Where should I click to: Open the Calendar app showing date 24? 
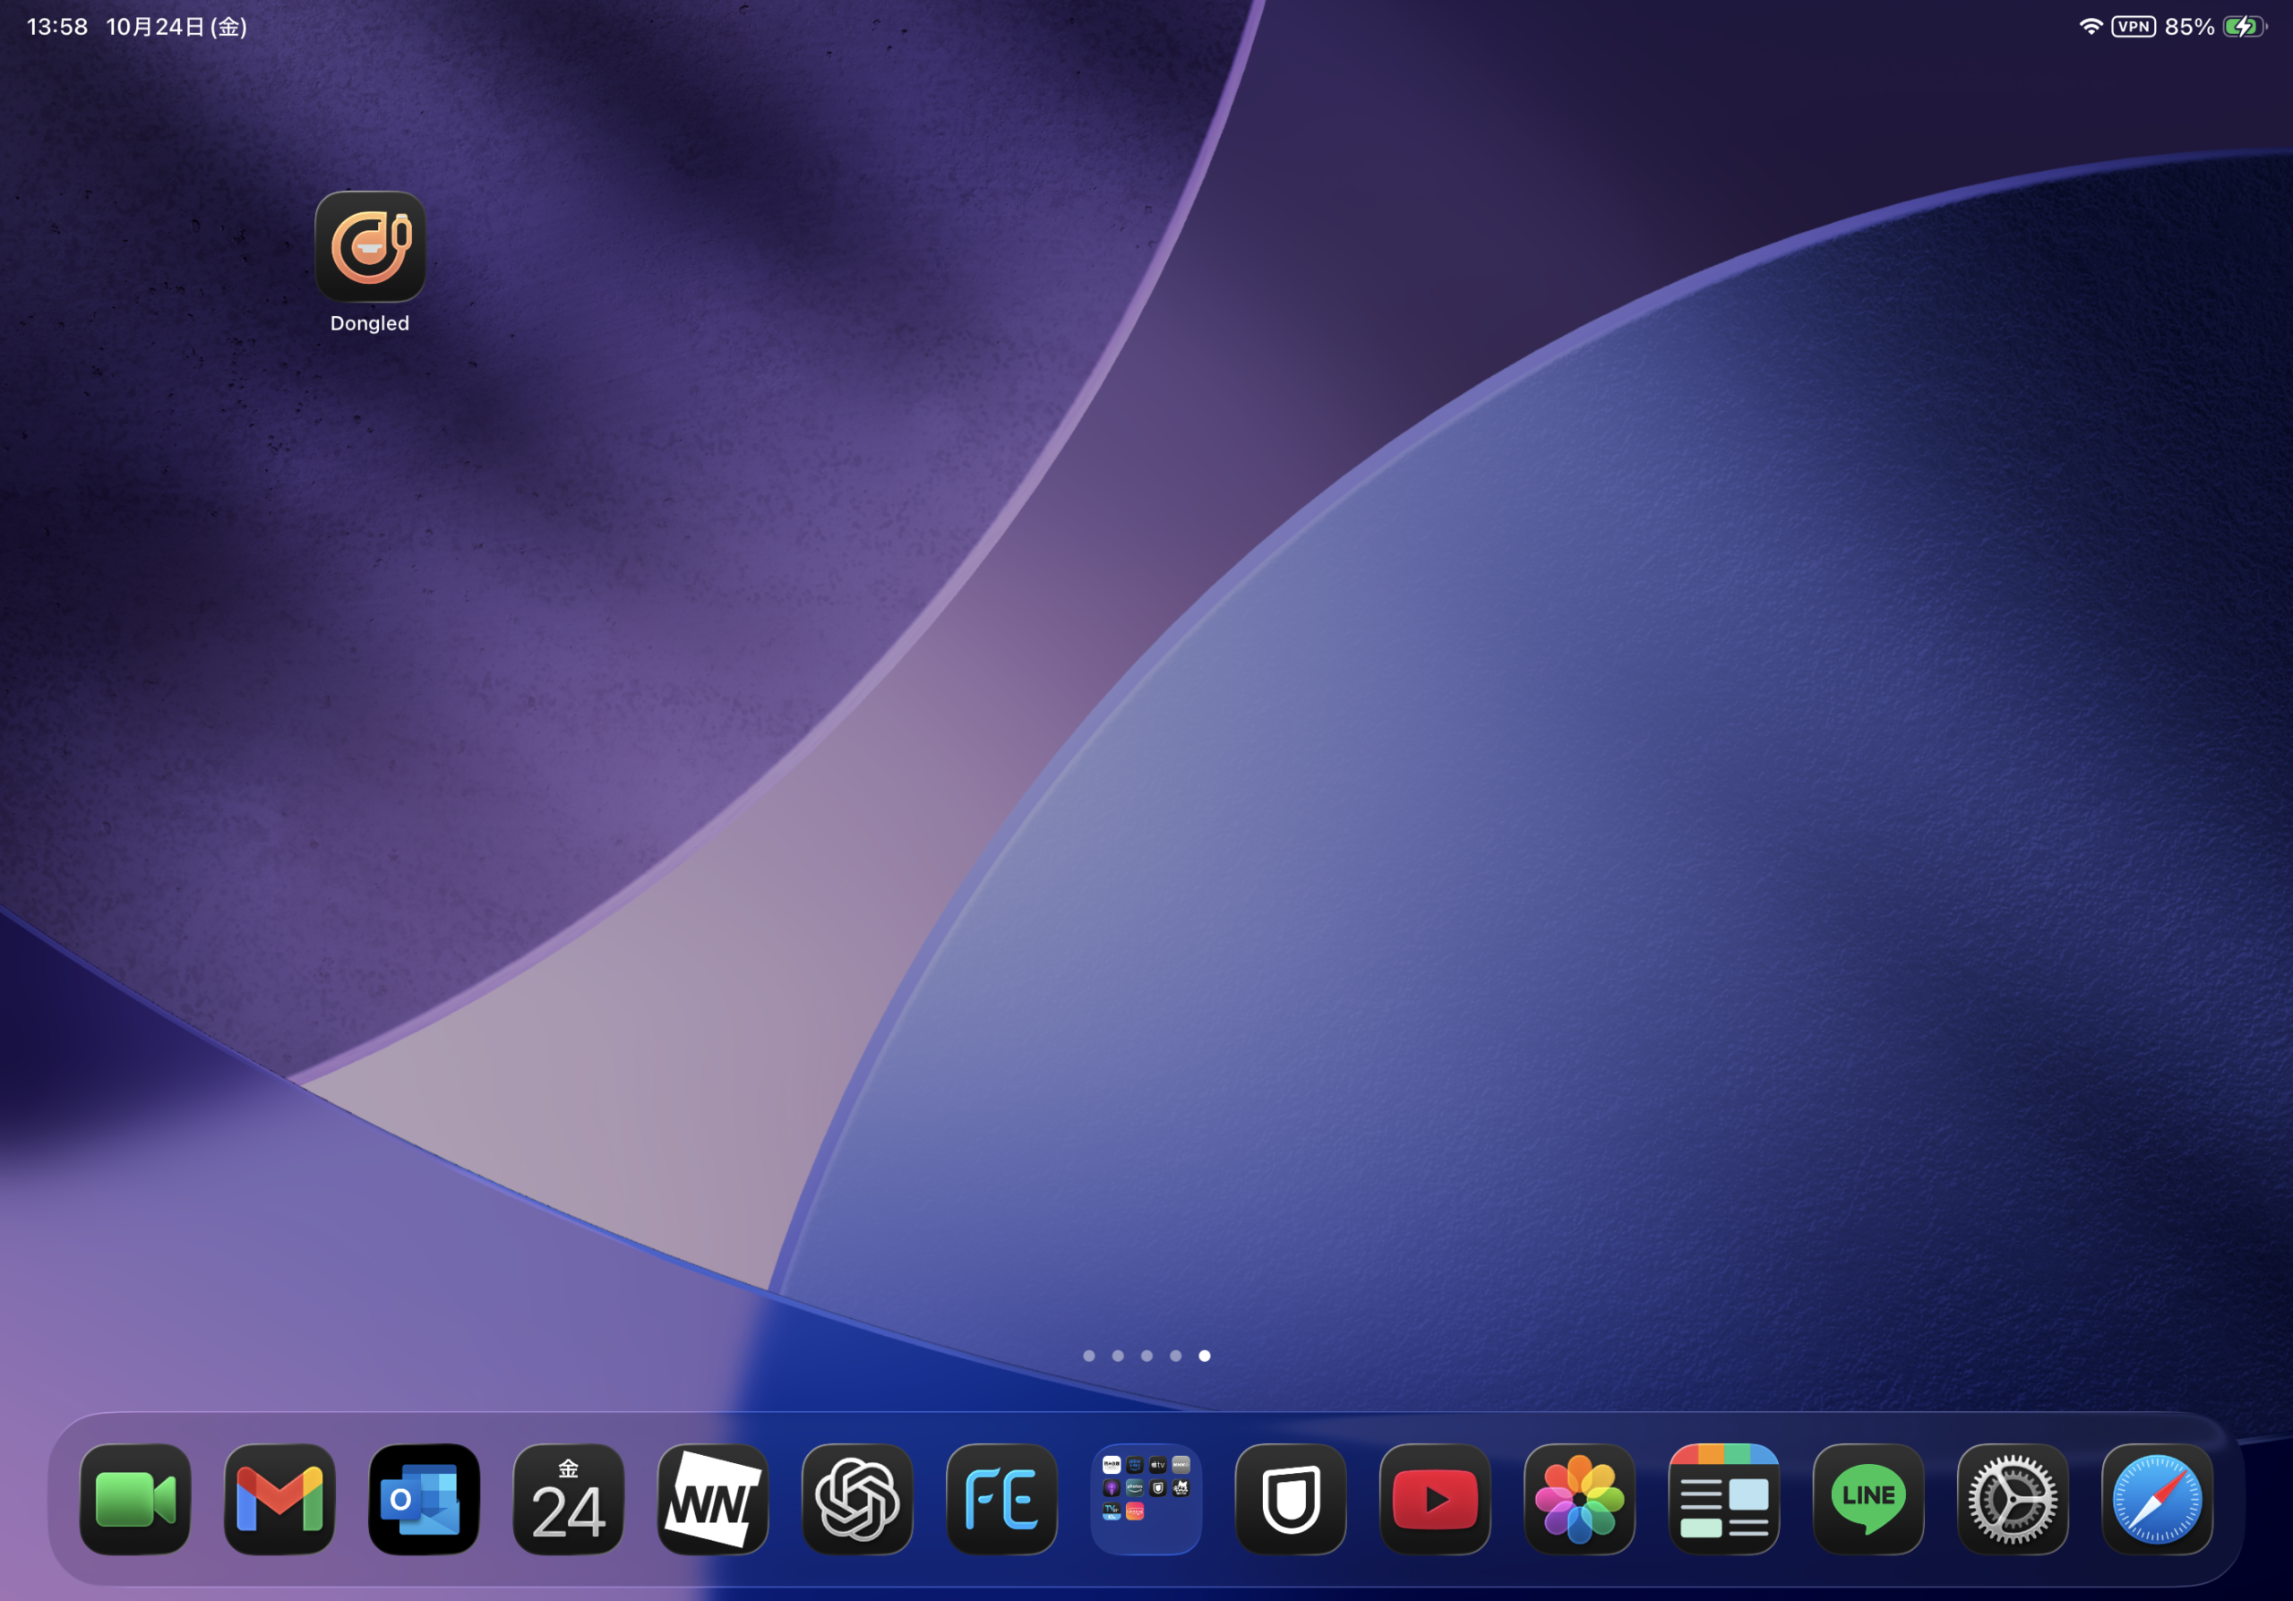coord(568,1499)
